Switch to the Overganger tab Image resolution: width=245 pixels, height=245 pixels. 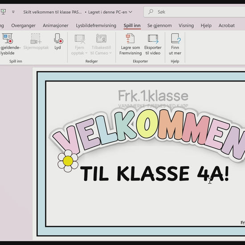point(23,25)
